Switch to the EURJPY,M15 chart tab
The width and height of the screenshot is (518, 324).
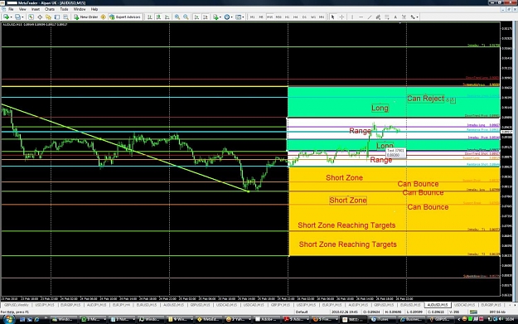click(x=332, y=305)
